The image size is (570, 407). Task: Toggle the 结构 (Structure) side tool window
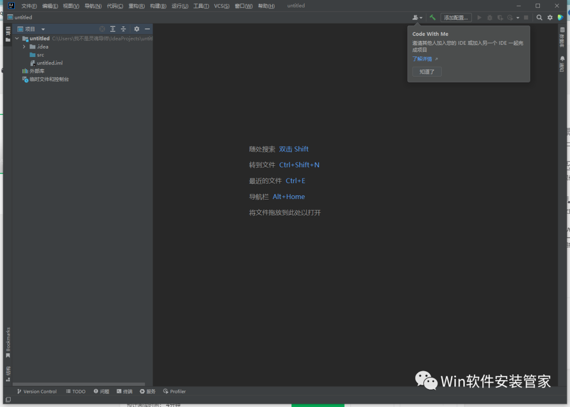click(x=8, y=373)
